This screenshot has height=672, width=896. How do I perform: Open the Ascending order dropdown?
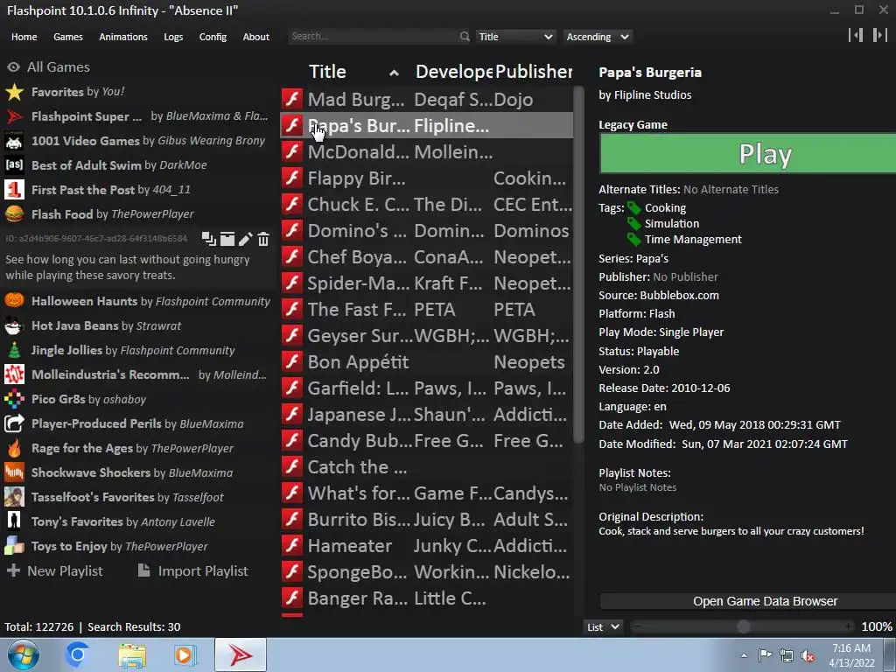(598, 37)
